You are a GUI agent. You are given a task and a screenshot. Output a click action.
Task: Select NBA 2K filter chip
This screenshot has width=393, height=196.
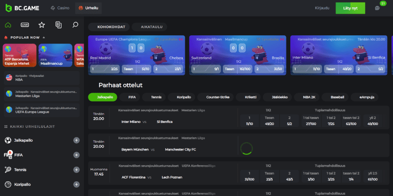coord(307,97)
